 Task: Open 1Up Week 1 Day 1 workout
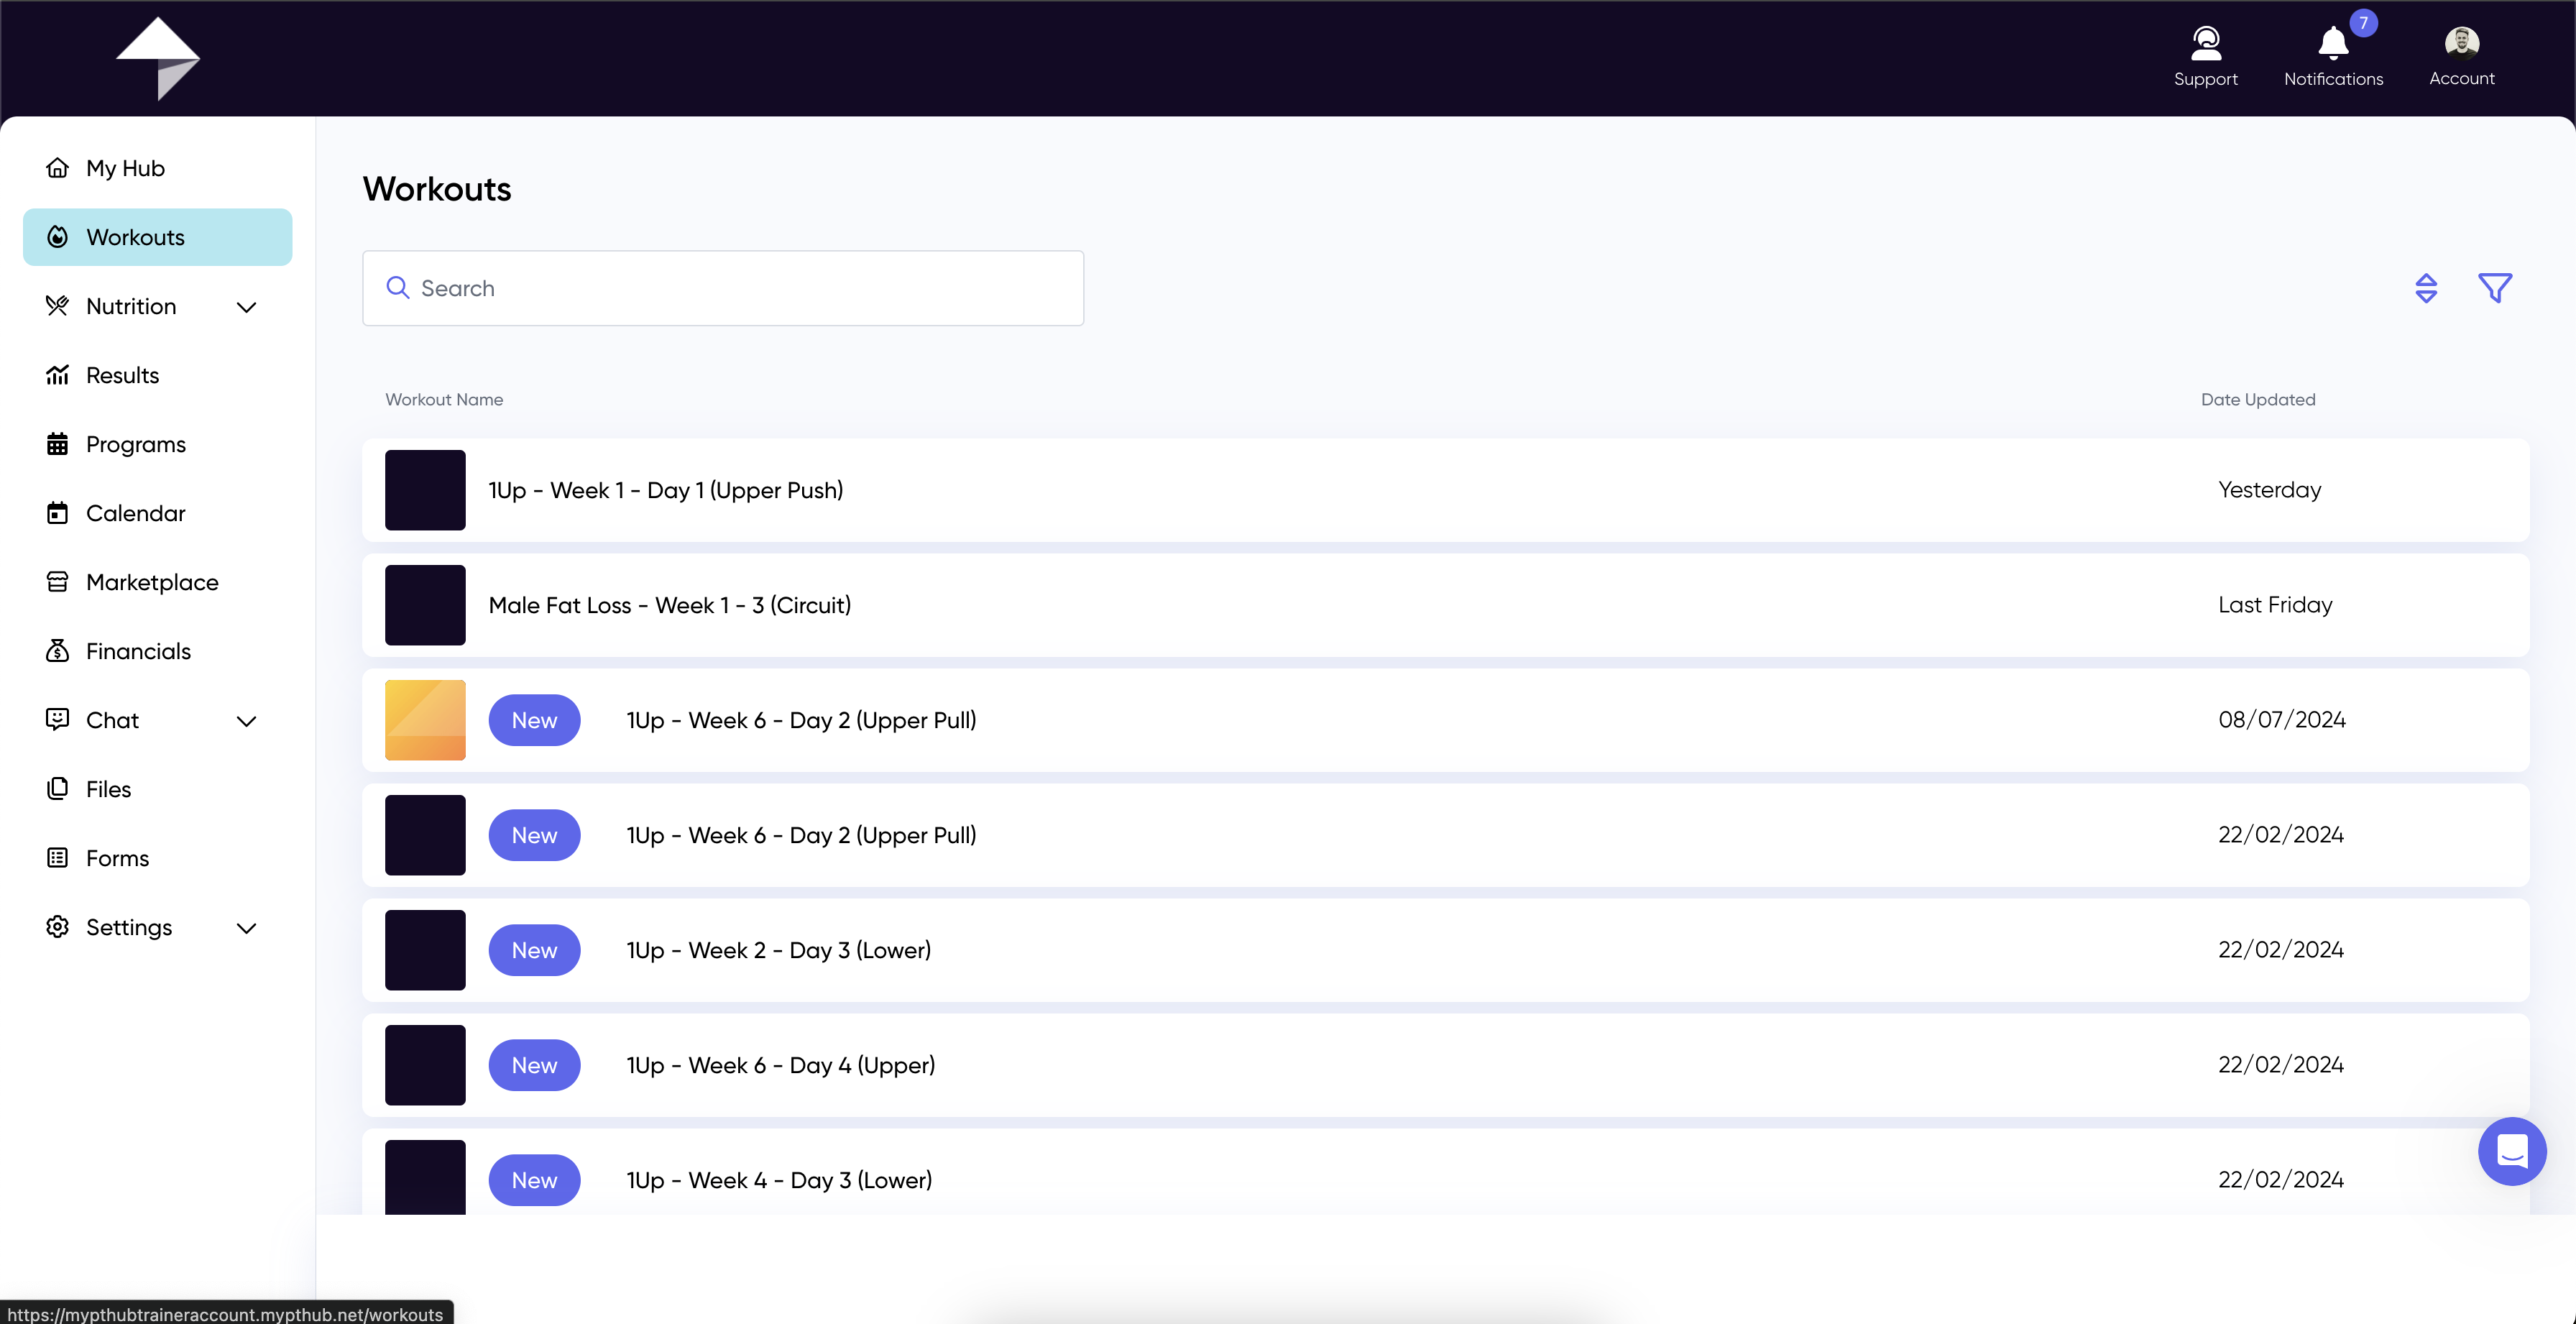coord(666,490)
